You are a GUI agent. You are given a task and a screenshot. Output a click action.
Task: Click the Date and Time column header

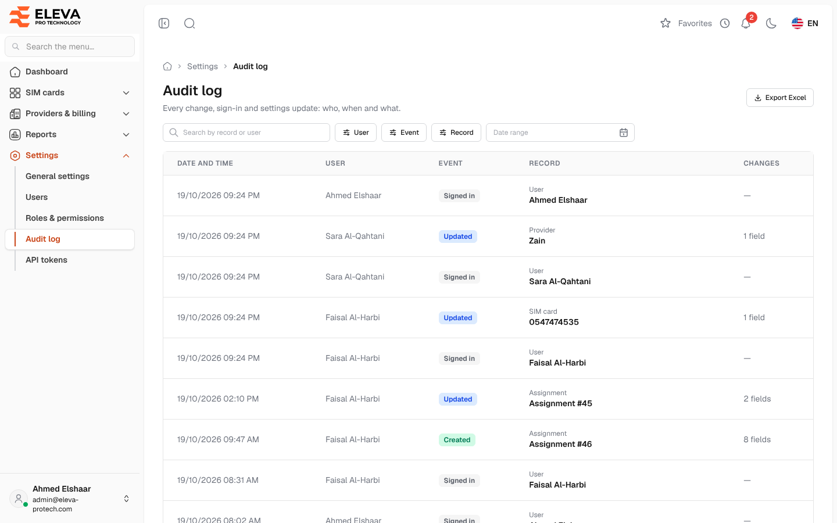point(205,163)
